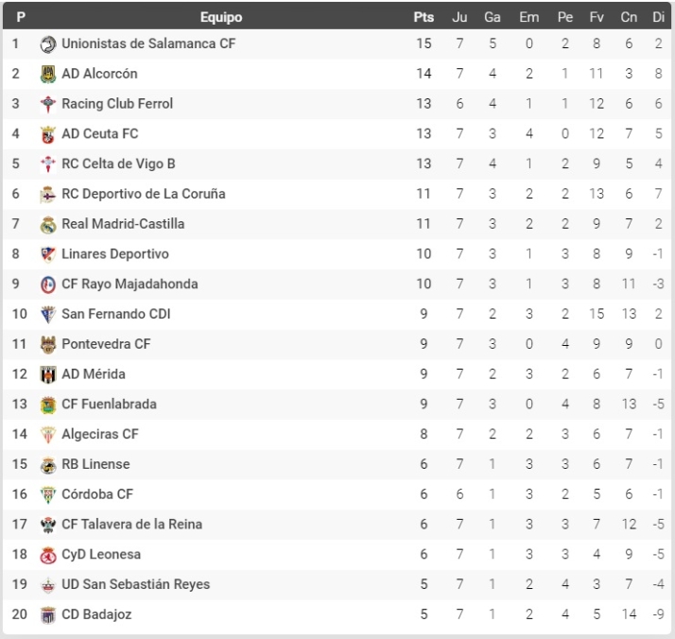675x639 pixels.
Task: Click the Córdoba CF team crest
Action: 48,494
